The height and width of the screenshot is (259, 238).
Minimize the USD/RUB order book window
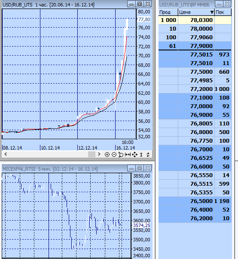coord(219,4)
